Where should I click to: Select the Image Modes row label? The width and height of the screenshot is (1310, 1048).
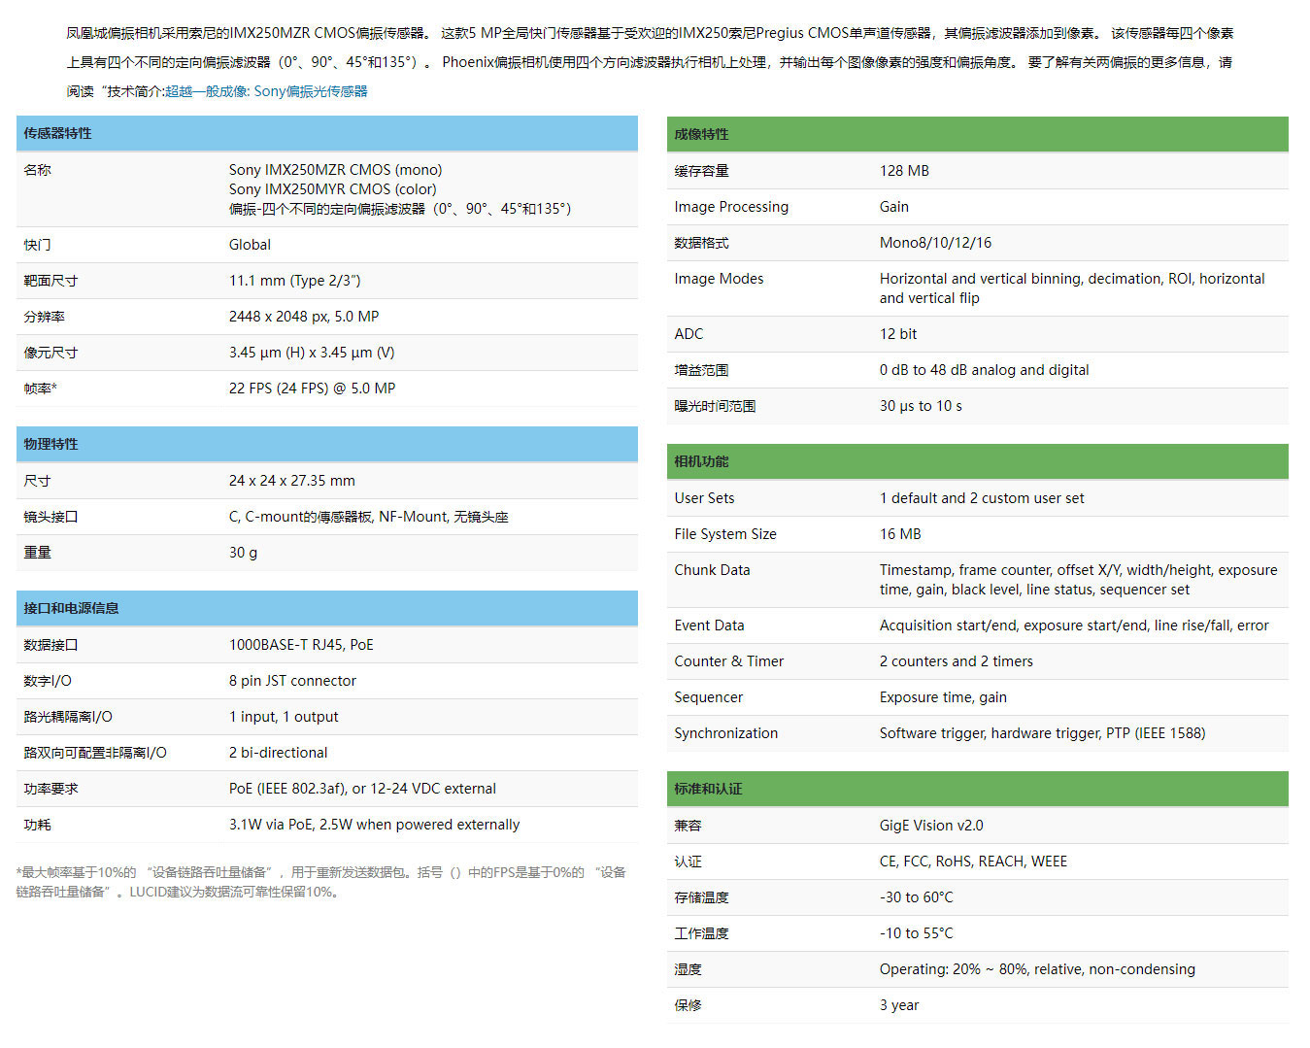719,279
